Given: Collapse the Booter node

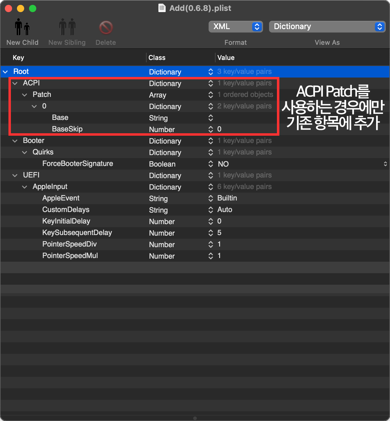Looking at the screenshot, I should click(15, 141).
